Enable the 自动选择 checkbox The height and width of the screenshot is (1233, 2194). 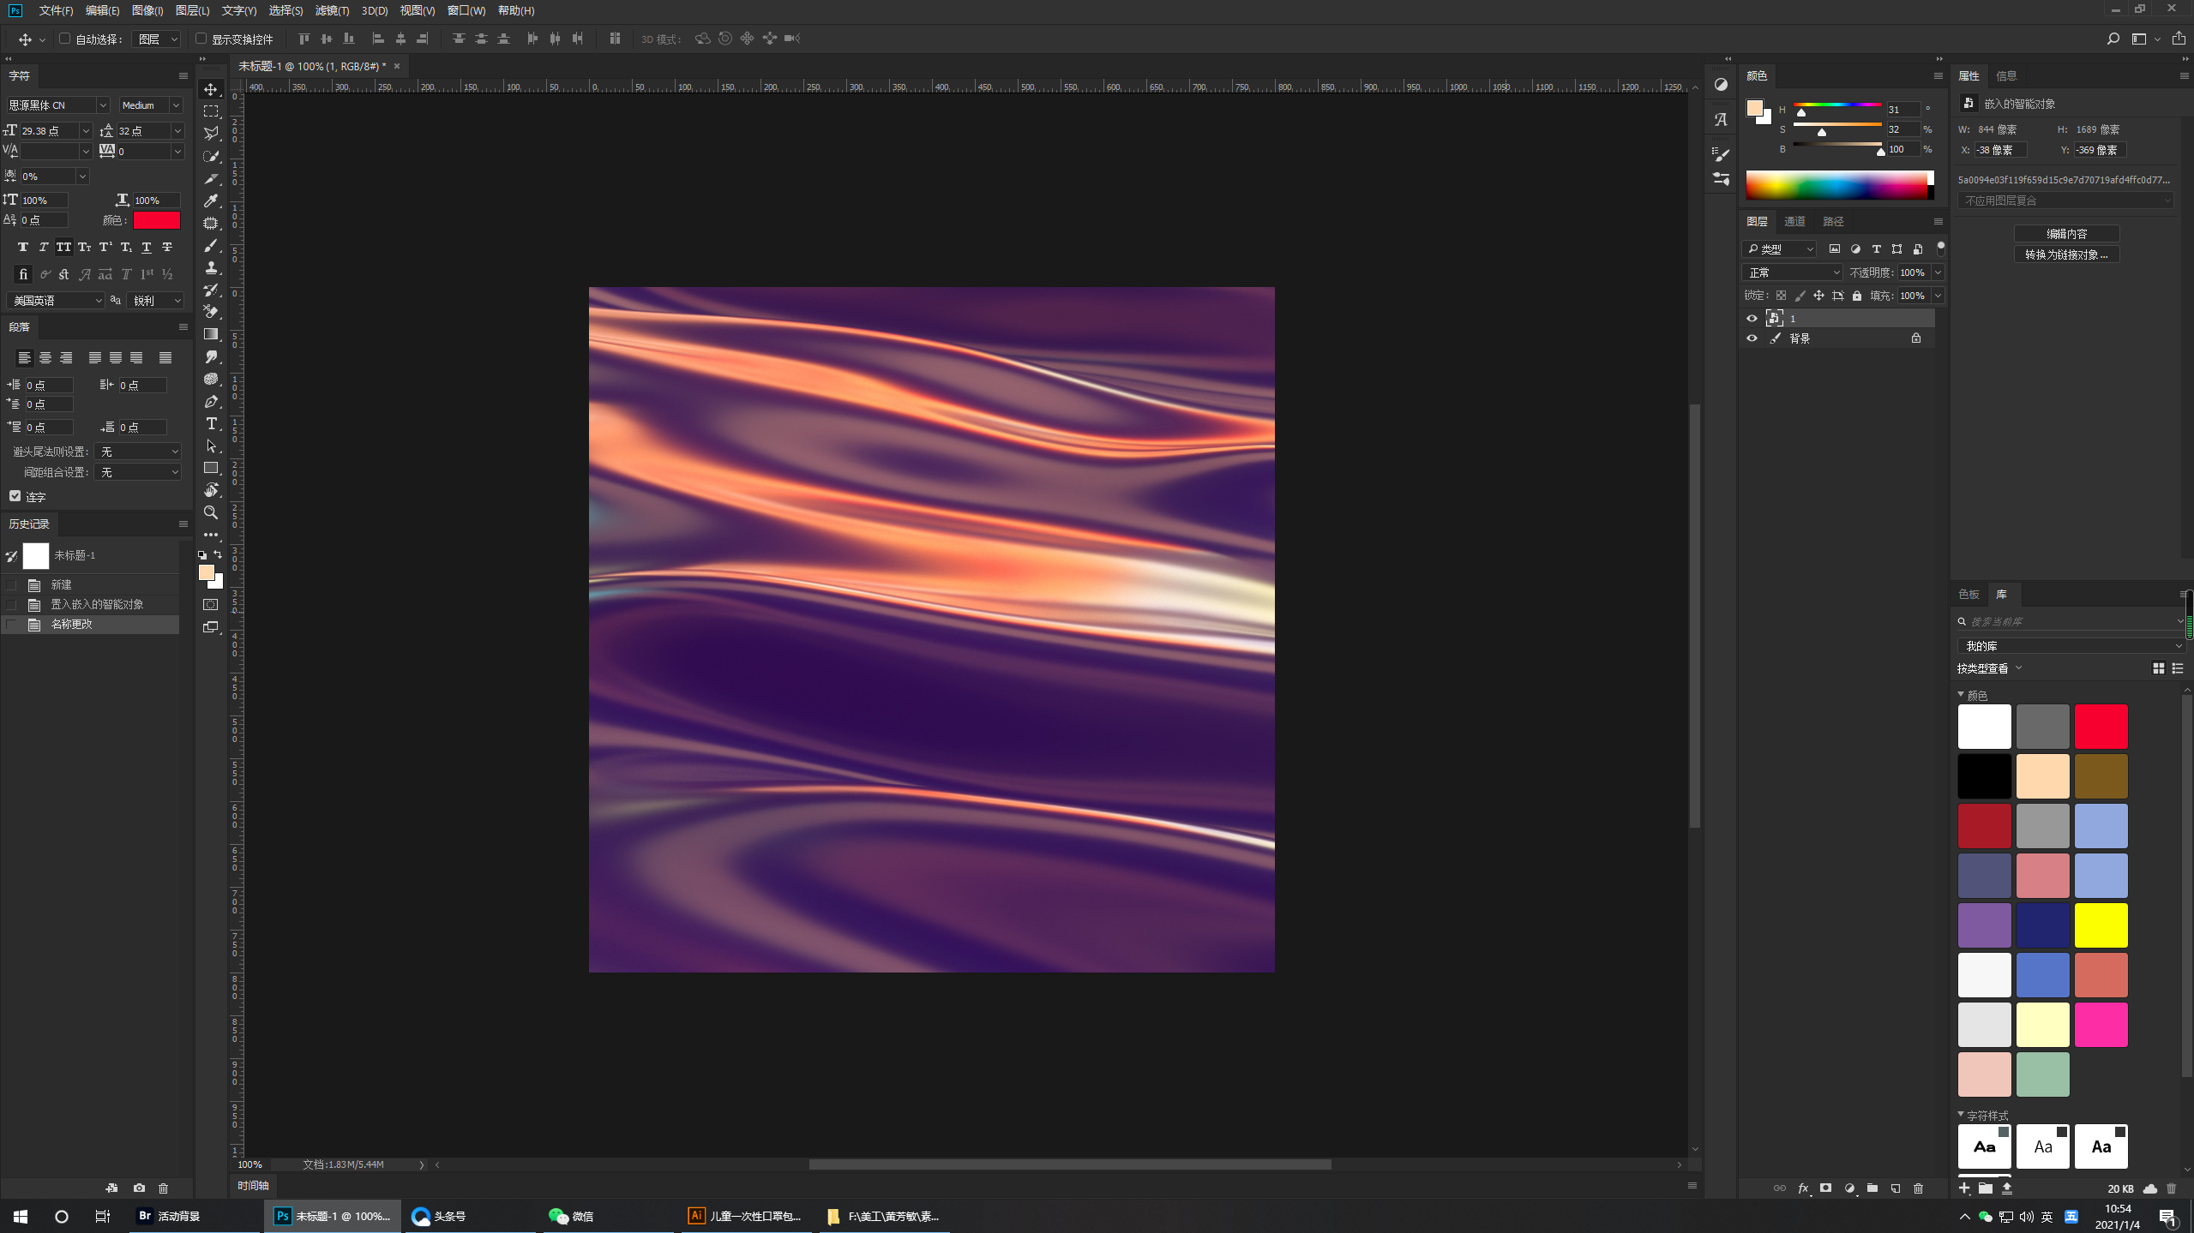pos(64,39)
